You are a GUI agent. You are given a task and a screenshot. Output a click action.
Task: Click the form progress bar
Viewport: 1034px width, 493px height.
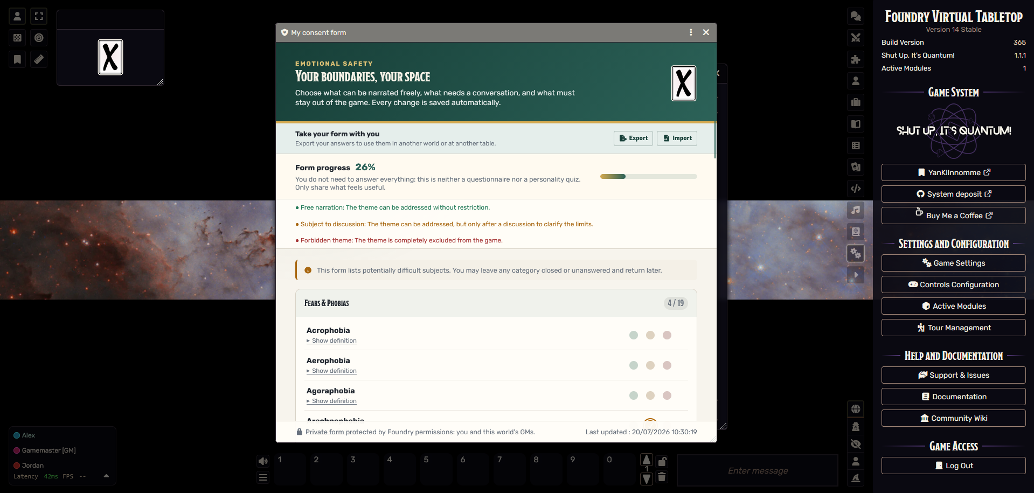[649, 176]
